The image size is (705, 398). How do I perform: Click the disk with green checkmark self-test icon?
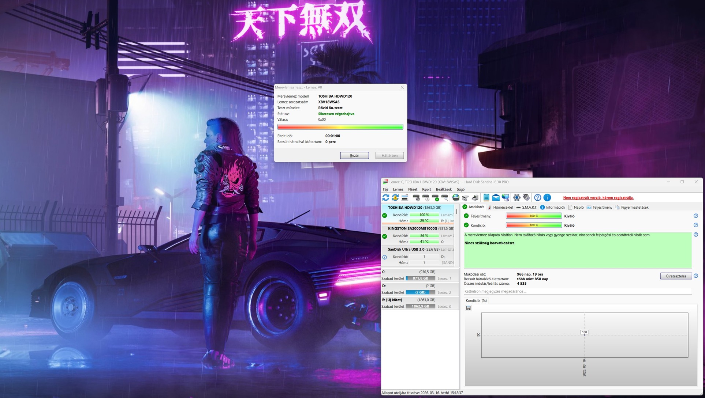(435, 198)
